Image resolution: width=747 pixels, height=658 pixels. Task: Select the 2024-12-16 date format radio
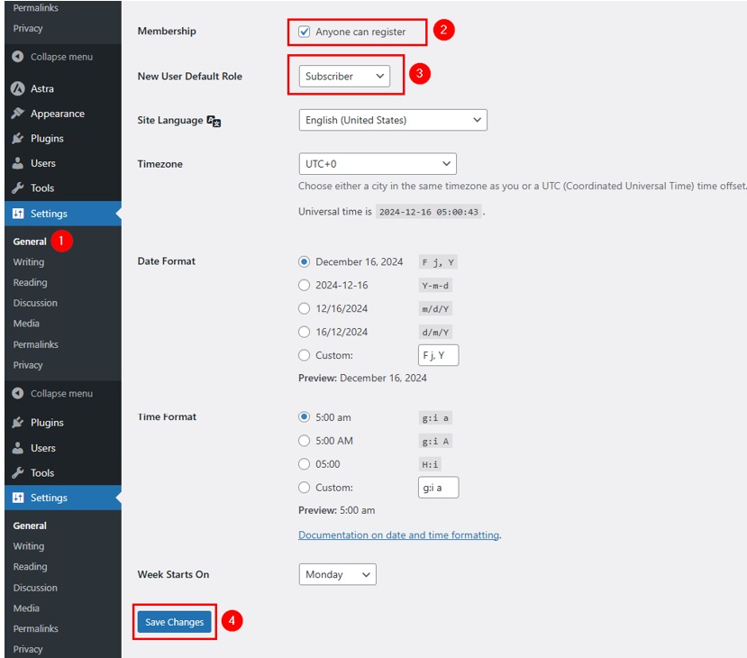[x=304, y=285]
